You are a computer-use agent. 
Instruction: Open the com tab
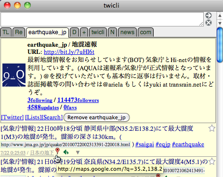click(x=145, y=32)
